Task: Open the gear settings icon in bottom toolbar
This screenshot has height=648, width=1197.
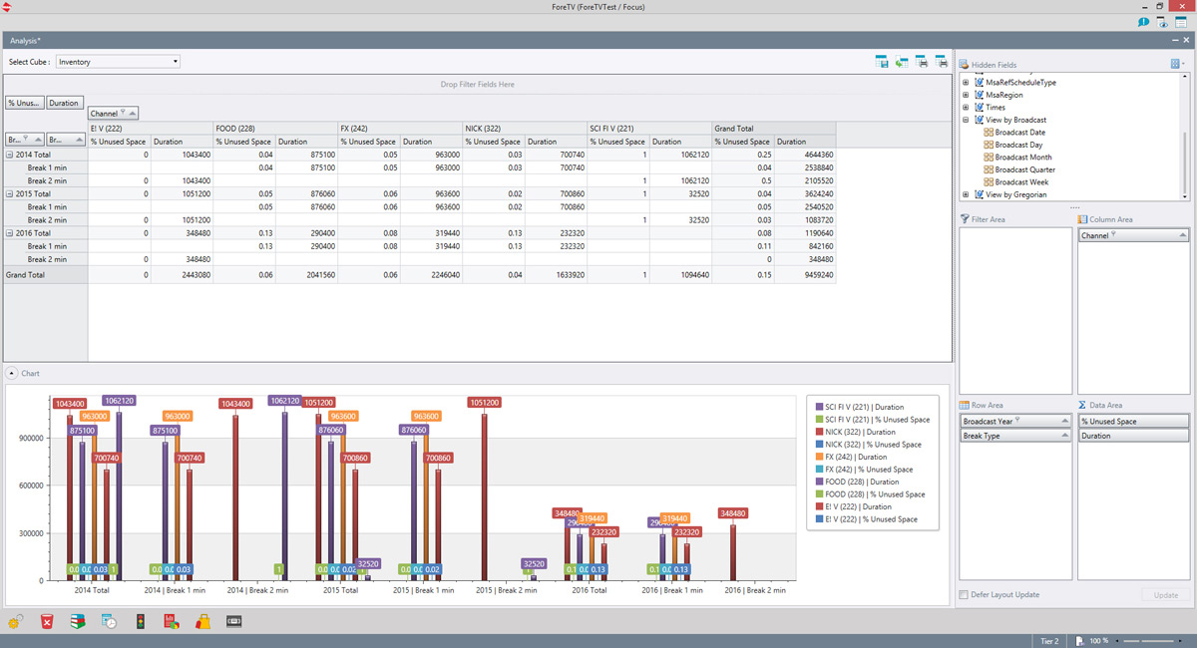Action: click(x=16, y=621)
